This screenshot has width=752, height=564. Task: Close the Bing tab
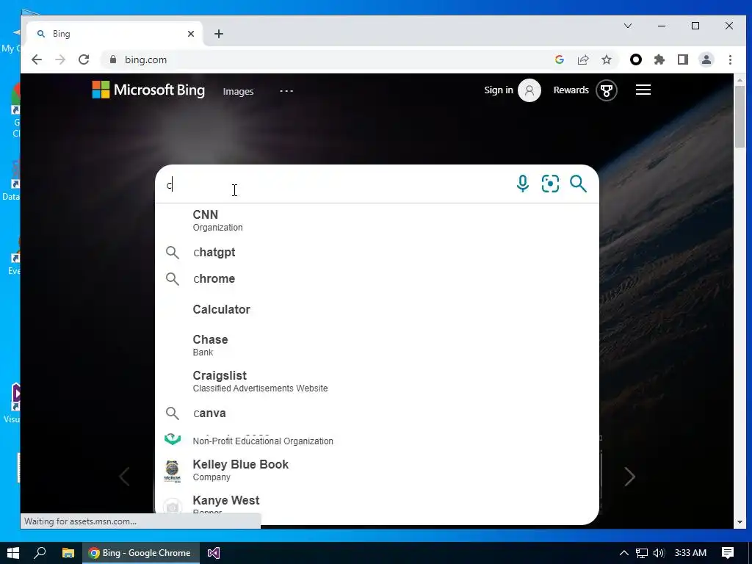[191, 34]
